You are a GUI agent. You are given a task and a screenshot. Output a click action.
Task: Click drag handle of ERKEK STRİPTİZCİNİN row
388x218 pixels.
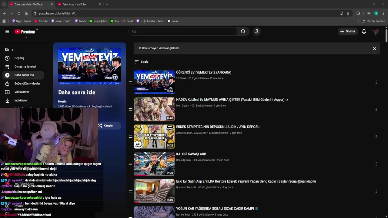(130, 137)
